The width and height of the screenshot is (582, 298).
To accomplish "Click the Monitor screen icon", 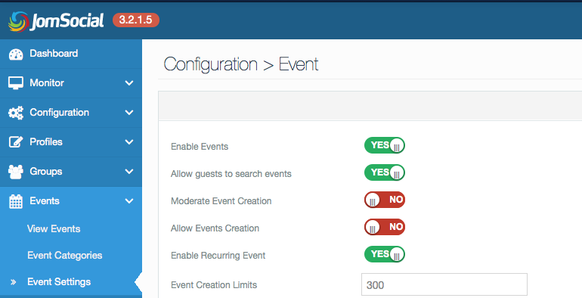I will pos(16,83).
